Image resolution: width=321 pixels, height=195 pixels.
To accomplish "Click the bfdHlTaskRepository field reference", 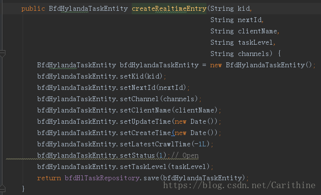I will coord(102,178).
